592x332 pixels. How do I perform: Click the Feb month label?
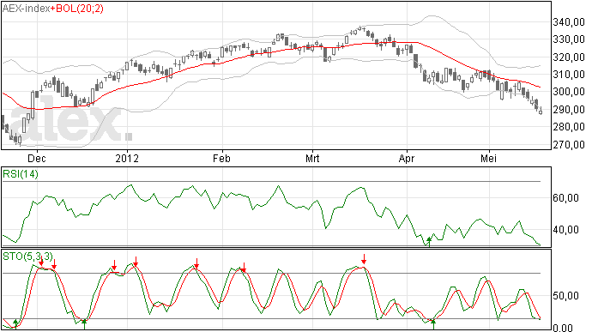coord(221,158)
